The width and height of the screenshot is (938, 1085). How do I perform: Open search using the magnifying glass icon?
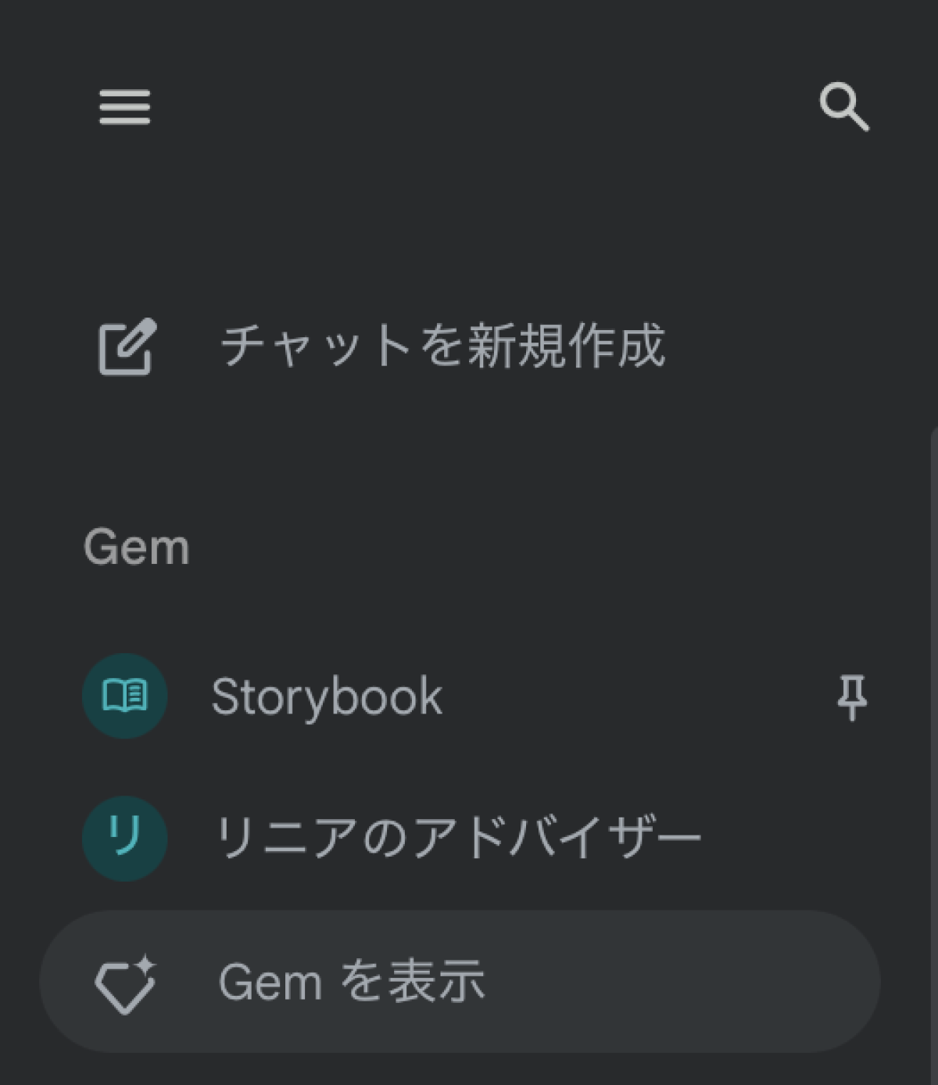point(843,106)
